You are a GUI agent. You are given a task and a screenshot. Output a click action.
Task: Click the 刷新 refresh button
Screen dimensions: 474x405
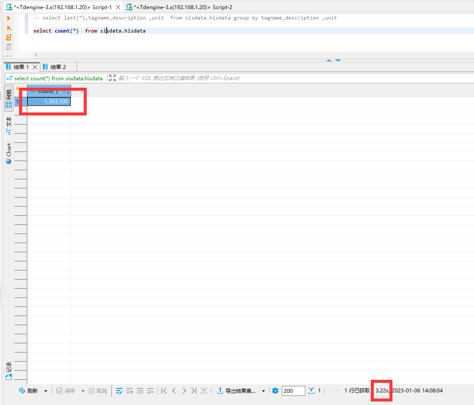click(x=29, y=391)
